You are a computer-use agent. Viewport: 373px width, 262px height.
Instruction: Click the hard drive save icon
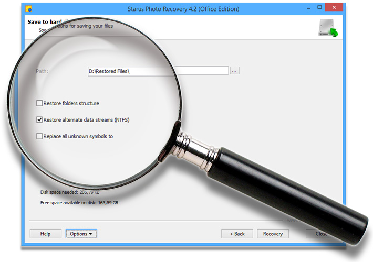(328, 28)
